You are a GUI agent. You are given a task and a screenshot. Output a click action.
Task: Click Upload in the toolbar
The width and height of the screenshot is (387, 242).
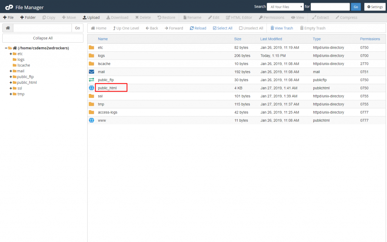[91, 17]
